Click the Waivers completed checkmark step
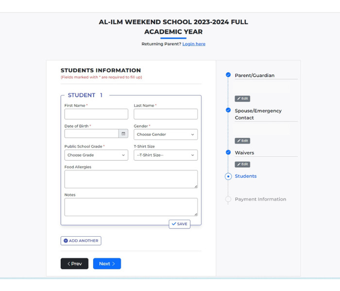 coord(228,152)
